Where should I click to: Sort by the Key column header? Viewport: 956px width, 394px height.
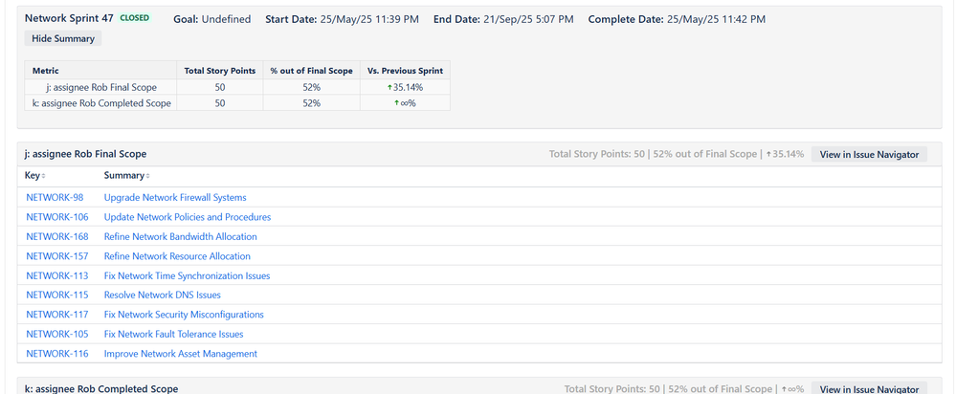click(x=35, y=175)
